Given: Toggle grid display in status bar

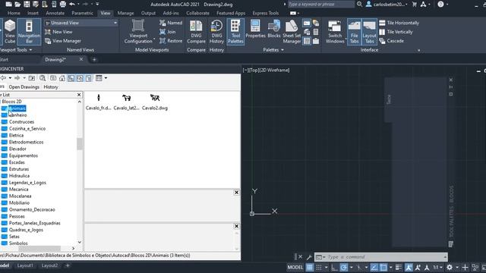Looking at the screenshot, I should 309,268.
